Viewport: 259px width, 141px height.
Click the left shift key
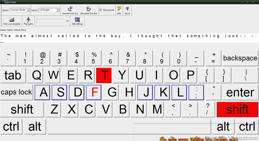pyautogui.click(x=22, y=109)
